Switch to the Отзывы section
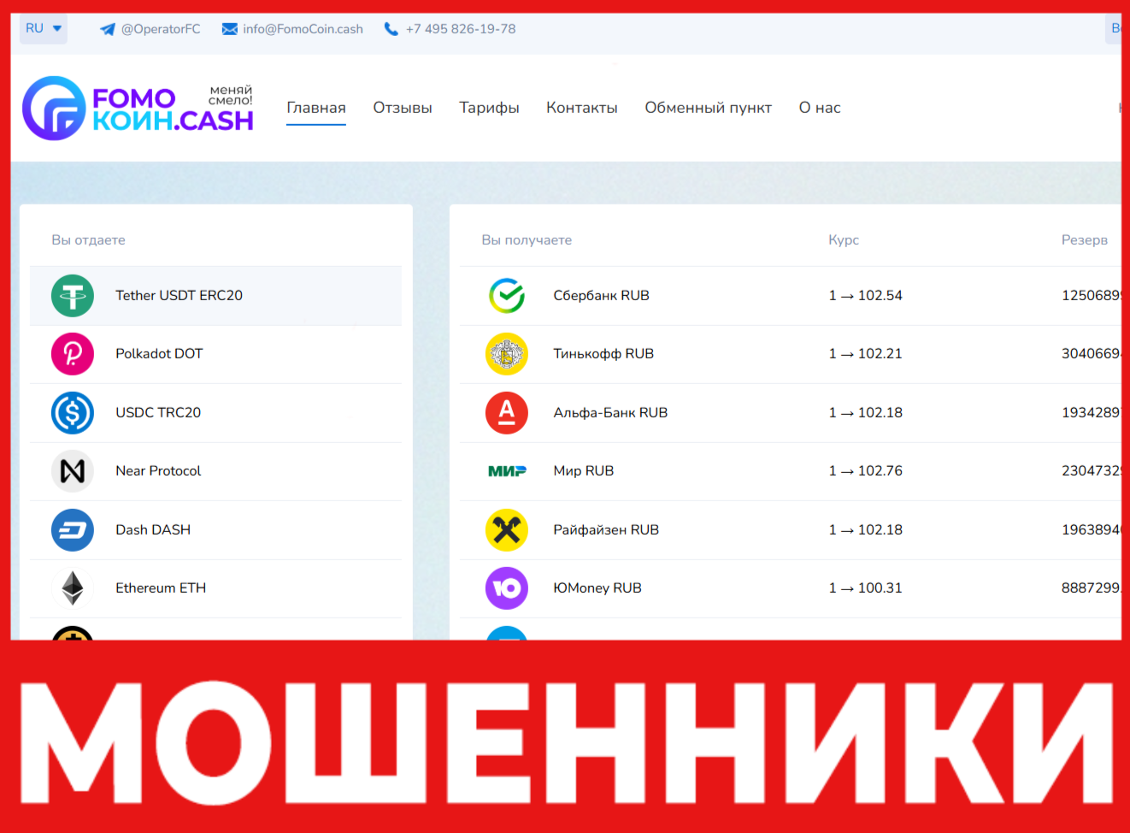This screenshot has width=1130, height=833. coord(402,108)
